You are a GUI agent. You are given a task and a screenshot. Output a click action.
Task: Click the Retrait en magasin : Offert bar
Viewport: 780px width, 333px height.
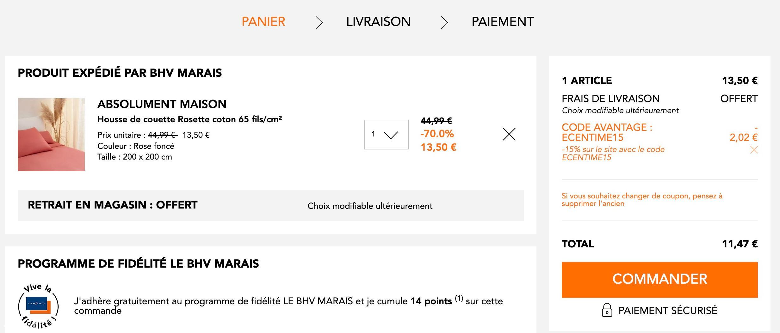click(x=271, y=206)
